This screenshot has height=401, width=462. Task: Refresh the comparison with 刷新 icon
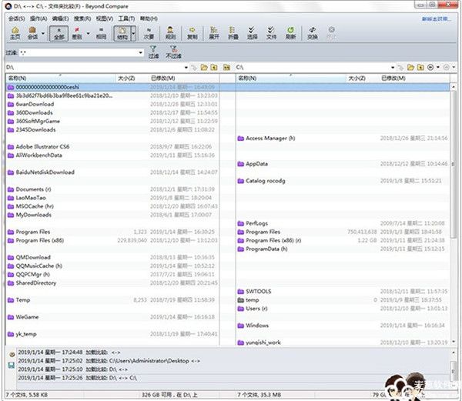(290, 32)
